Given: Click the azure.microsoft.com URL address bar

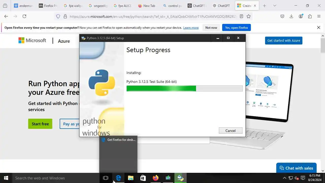Looking at the screenshot, I should (x=153, y=17).
